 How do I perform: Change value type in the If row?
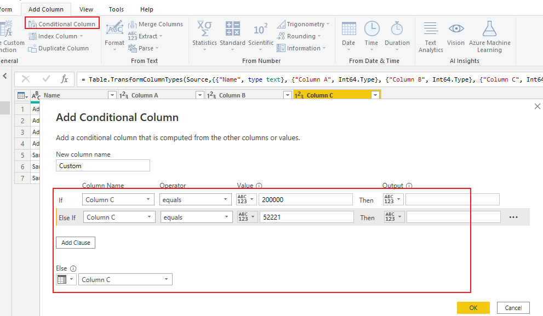click(x=246, y=199)
